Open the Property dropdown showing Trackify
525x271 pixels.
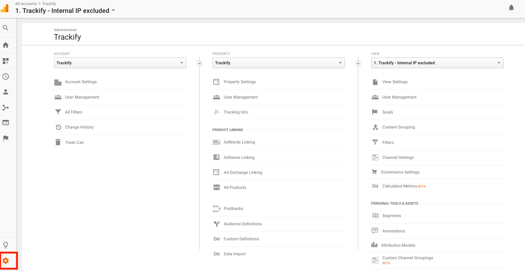(x=279, y=63)
